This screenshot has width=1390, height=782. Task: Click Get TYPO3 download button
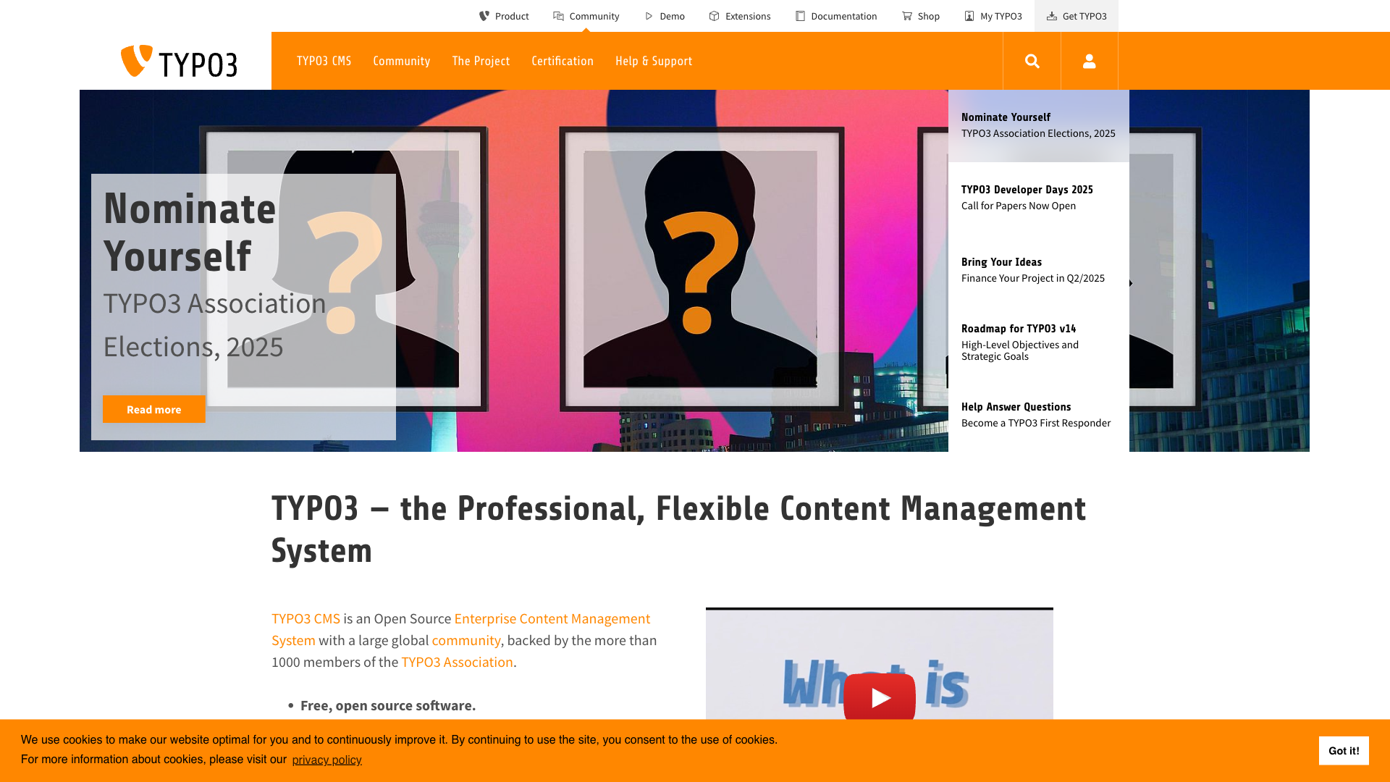coord(1077,16)
